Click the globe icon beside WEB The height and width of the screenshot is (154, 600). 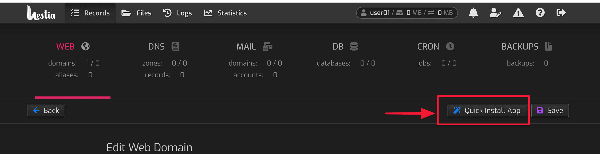point(85,46)
